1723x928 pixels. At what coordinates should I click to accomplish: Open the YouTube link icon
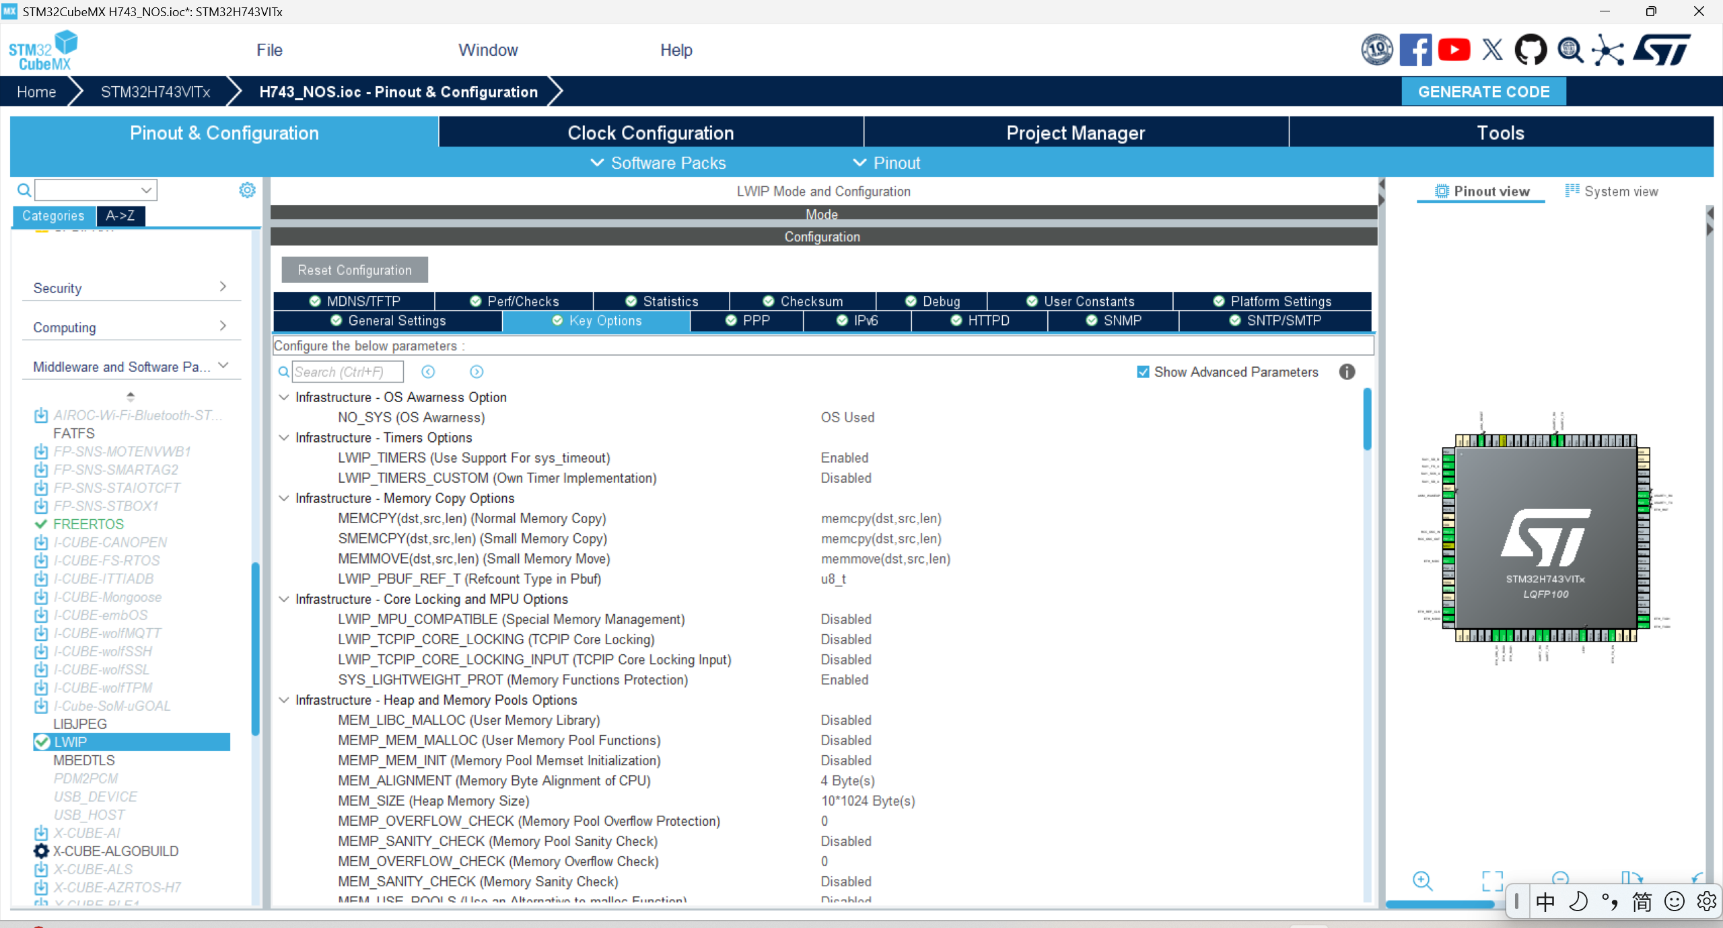point(1454,50)
